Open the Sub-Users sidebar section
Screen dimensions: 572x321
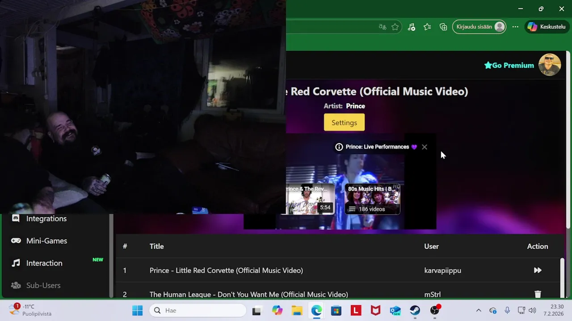[x=43, y=285]
